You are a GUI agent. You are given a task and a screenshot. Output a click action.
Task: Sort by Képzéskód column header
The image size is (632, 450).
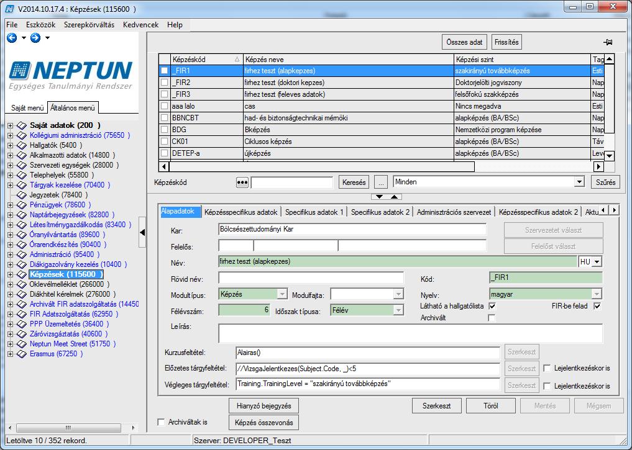pos(206,60)
